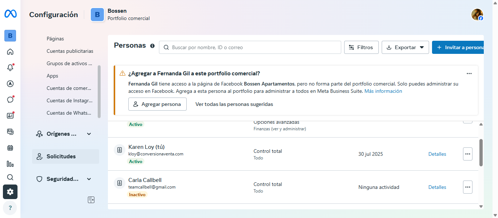Expand the Seguridad section
Screen dimensions: 498x218
[x=89, y=179]
